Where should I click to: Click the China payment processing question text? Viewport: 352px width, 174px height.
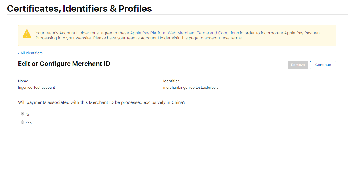click(x=102, y=102)
